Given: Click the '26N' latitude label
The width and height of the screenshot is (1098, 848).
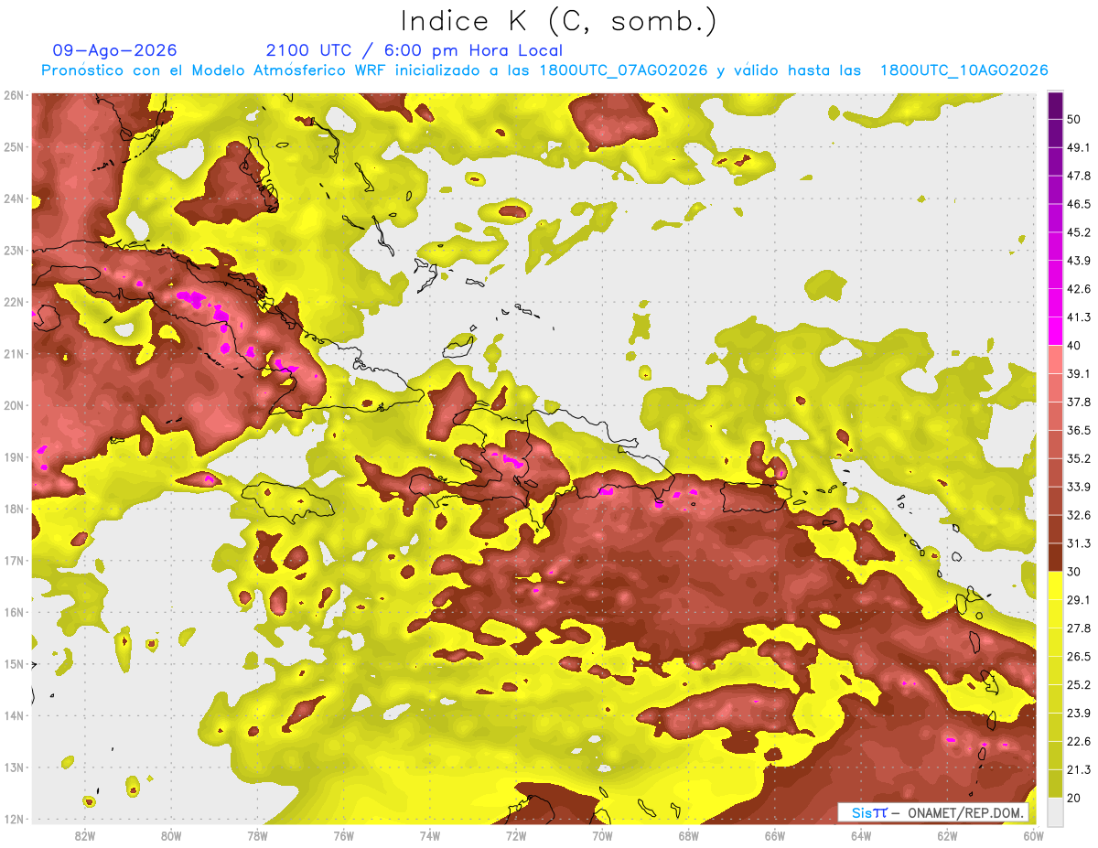Looking at the screenshot, I should [x=14, y=95].
